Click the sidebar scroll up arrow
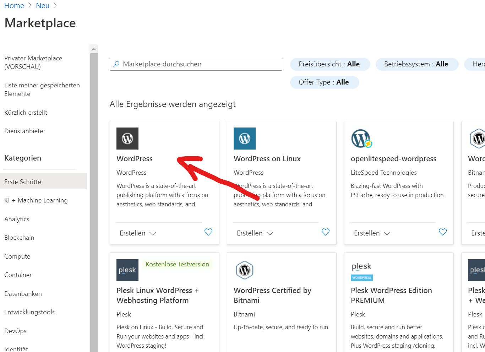The width and height of the screenshot is (485, 352). [94, 49]
